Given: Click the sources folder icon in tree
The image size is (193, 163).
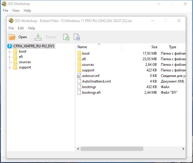Looking at the screenshot, I should tap(15, 62).
